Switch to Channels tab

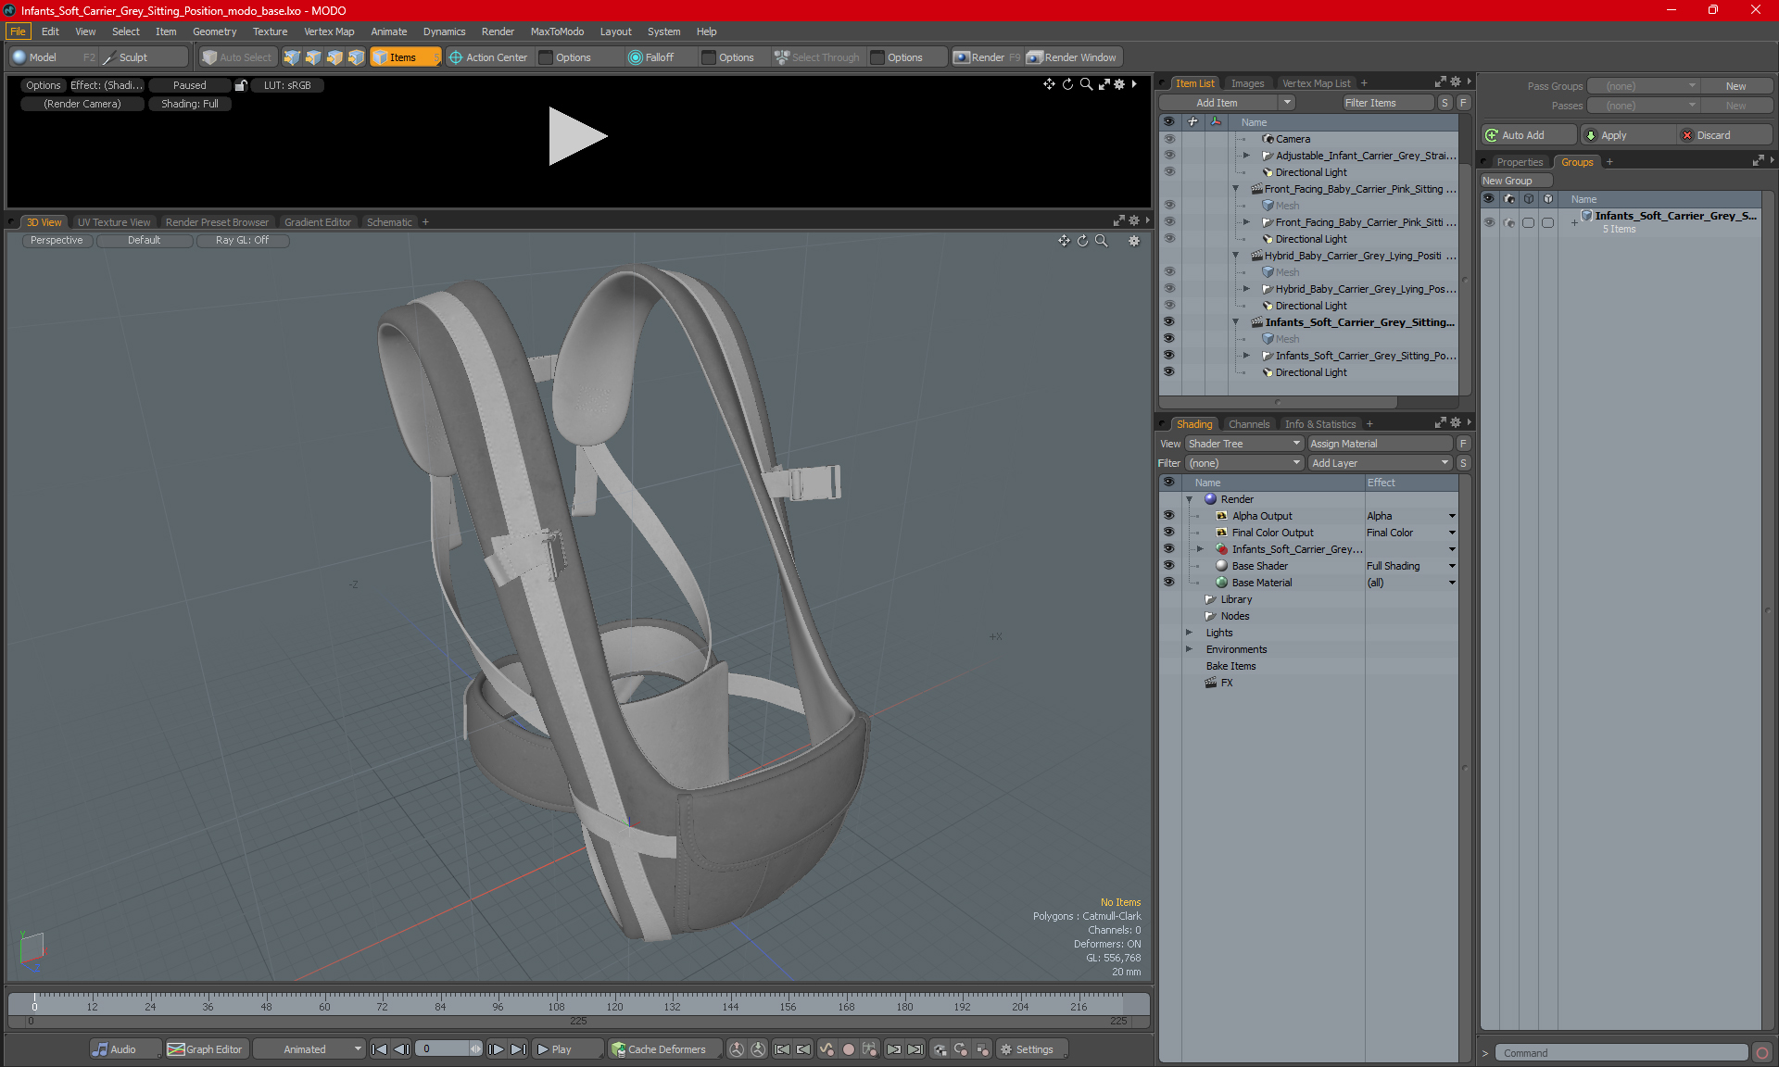click(1248, 424)
